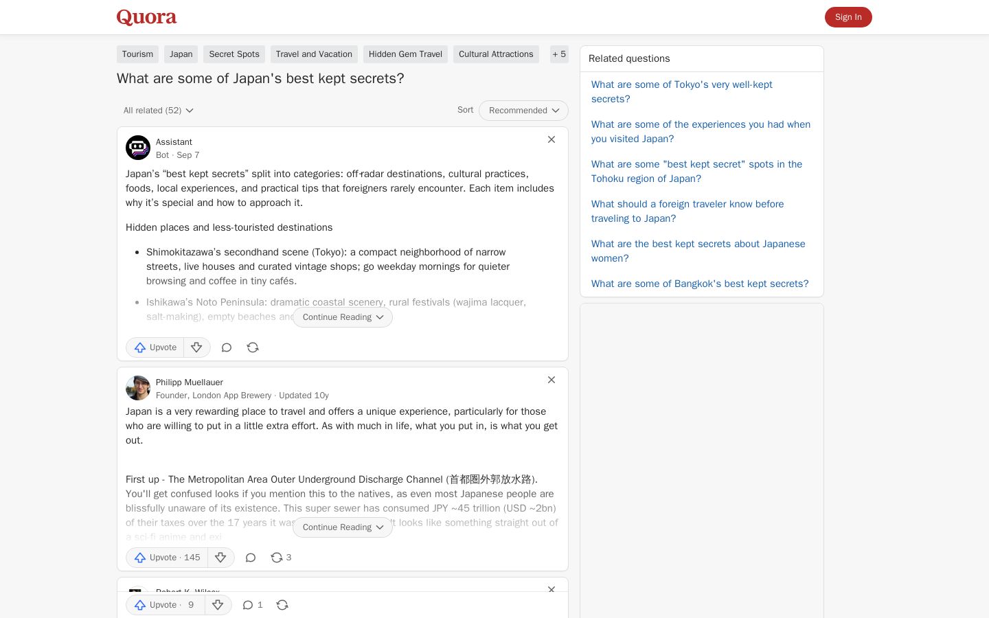Open question about experiences visiting Japan
This screenshot has height=618, width=989.
click(x=701, y=132)
